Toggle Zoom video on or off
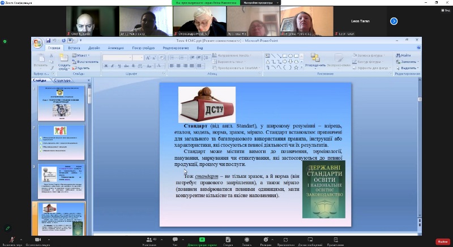The width and height of the screenshot is (453, 247). click(x=37, y=240)
